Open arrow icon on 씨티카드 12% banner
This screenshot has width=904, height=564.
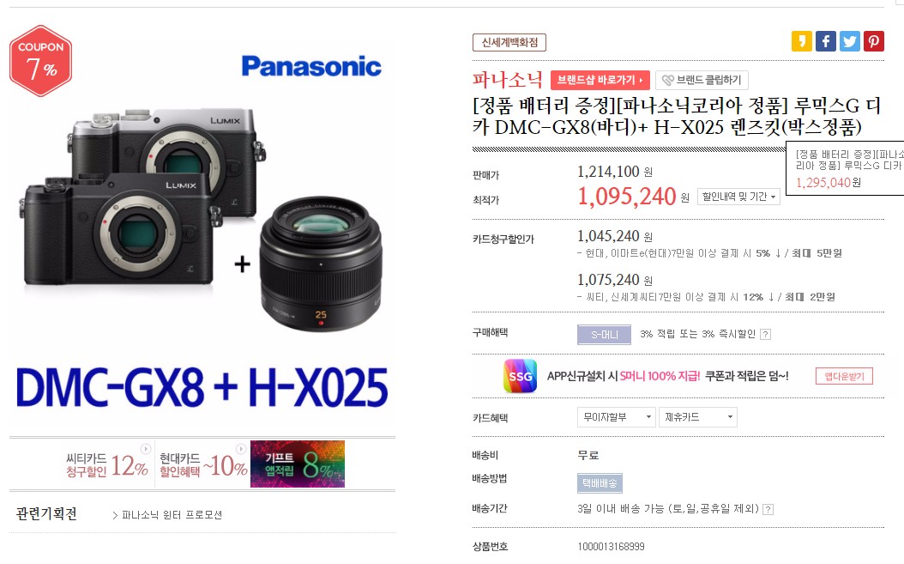click(146, 449)
